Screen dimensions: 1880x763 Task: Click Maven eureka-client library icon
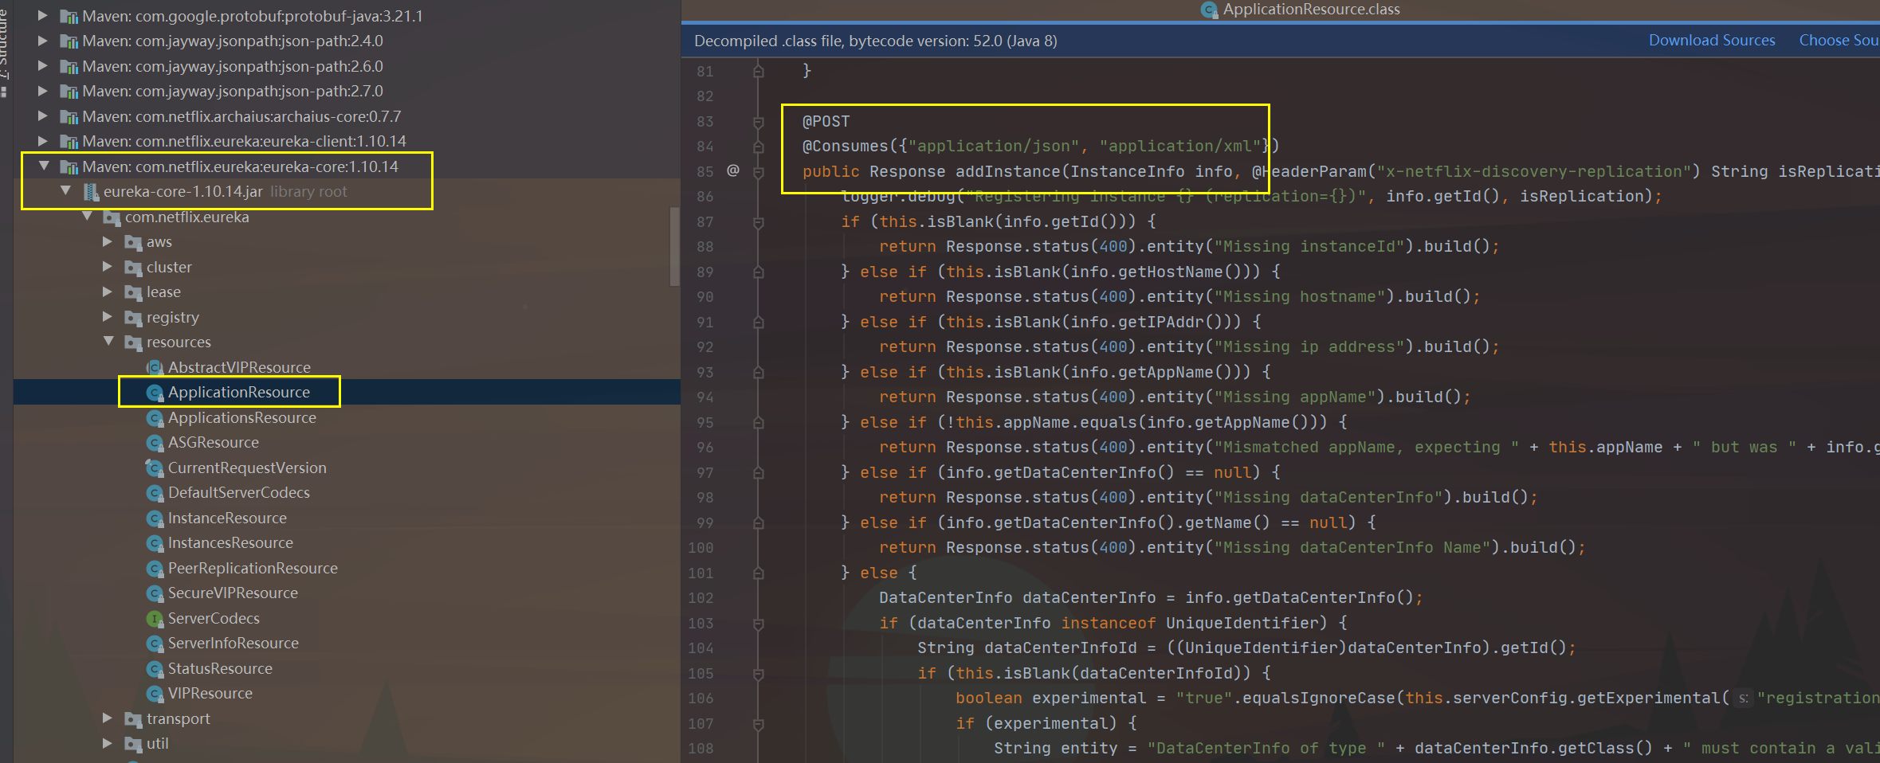point(69,141)
